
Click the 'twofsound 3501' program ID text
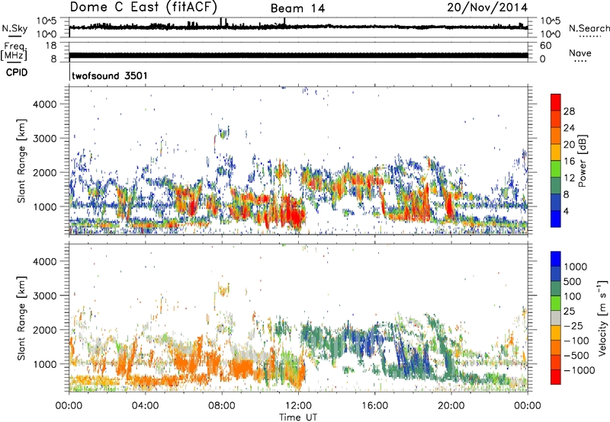point(110,75)
